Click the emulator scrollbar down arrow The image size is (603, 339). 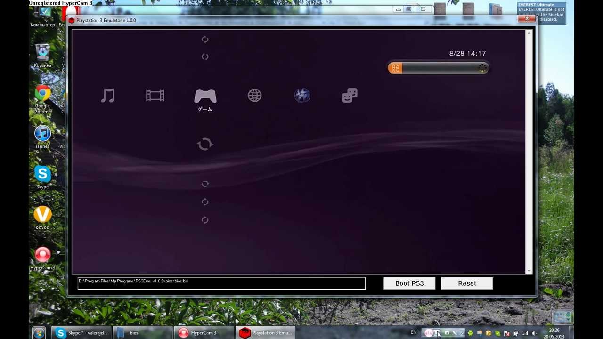[x=529, y=271]
